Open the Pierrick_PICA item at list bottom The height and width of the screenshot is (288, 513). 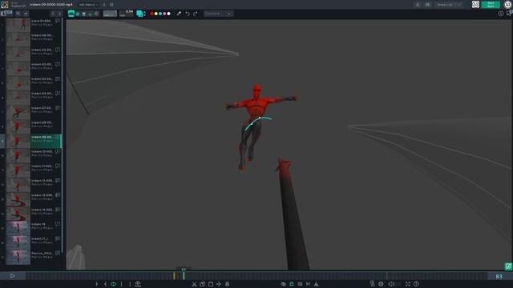tap(34, 257)
